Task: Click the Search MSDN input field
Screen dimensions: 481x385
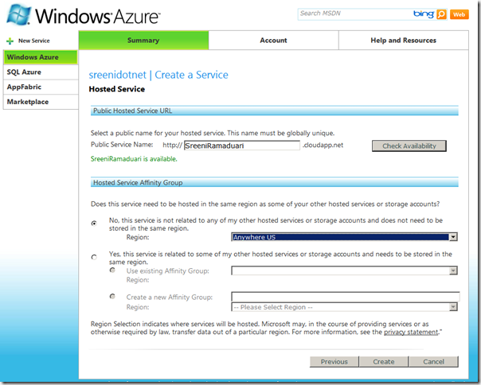Action: tap(355, 14)
